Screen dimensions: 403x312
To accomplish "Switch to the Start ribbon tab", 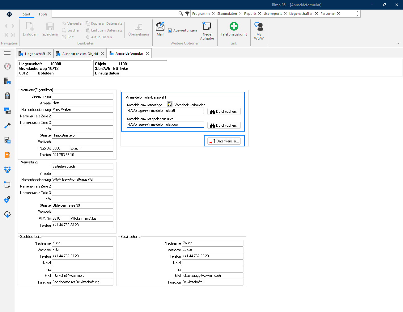I will [x=27, y=14].
